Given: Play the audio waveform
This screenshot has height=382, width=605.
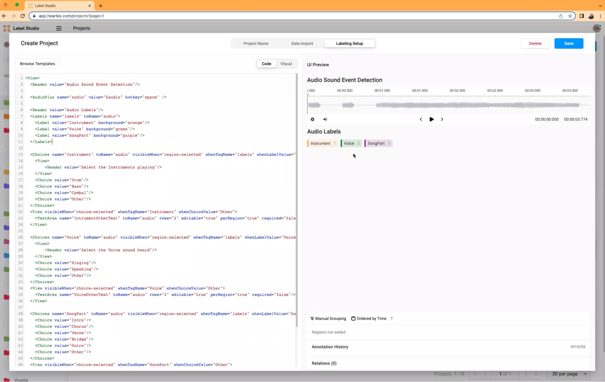Looking at the screenshot, I should coord(432,119).
